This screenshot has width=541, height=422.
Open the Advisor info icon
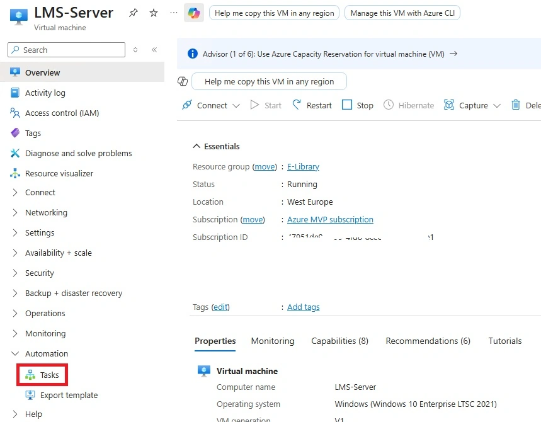(x=193, y=54)
